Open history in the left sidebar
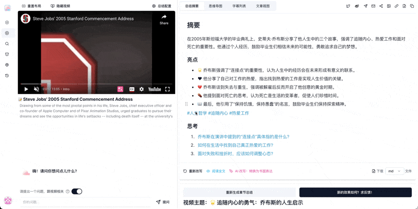 click(x=7, y=76)
